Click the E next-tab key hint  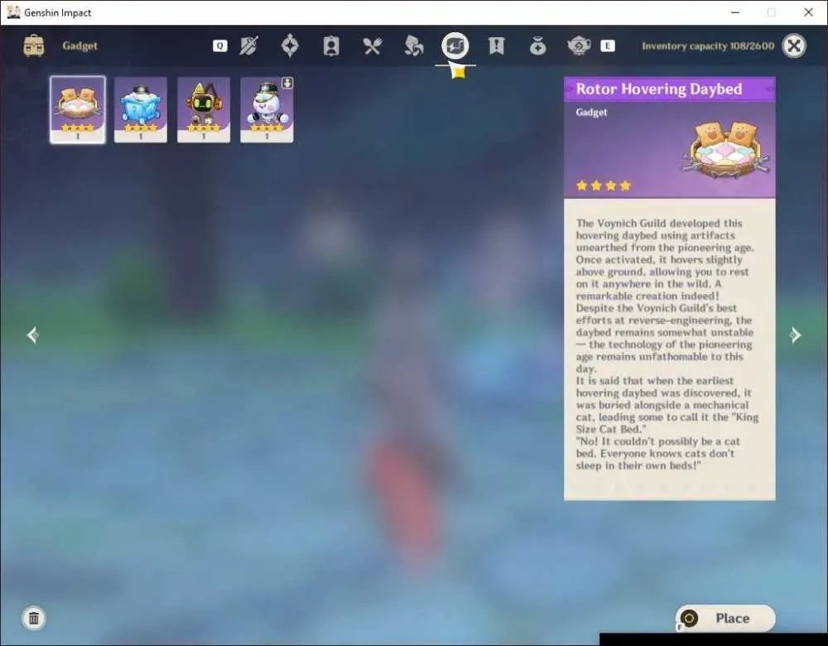click(x=608, y=46)
